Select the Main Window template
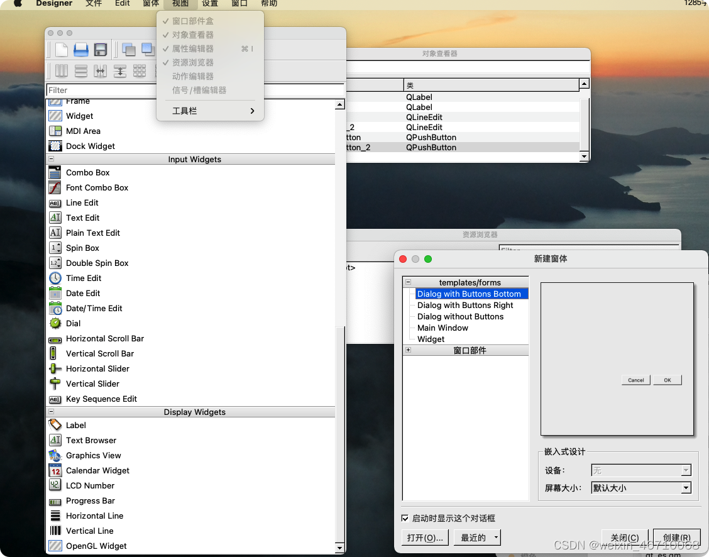This screenshot has width=709, height=557. click(444, 328)
